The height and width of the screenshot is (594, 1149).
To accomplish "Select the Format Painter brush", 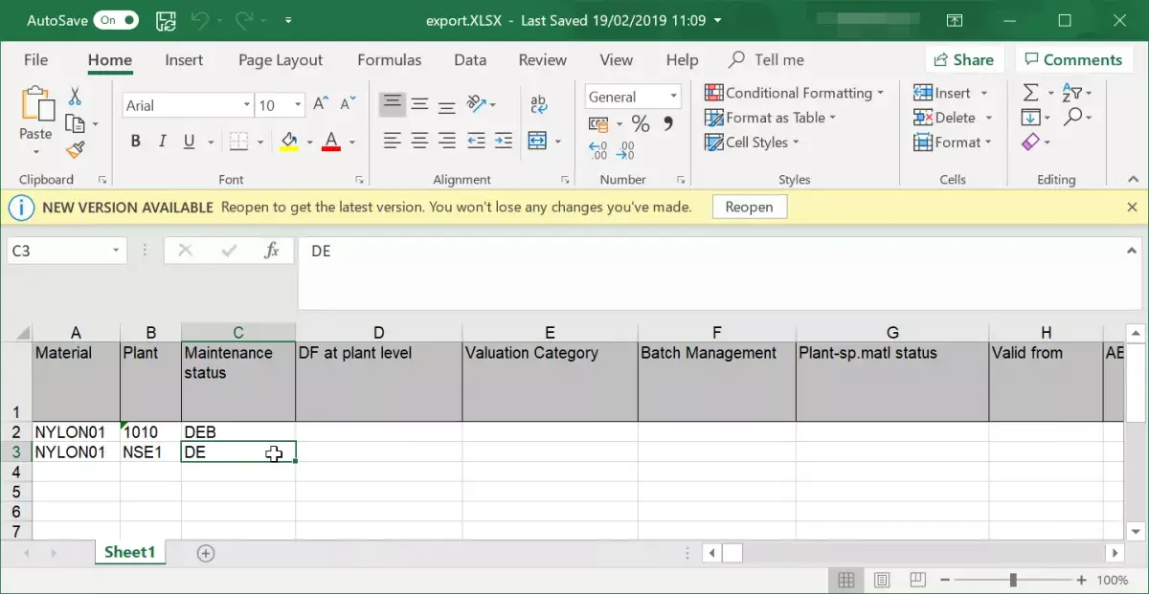I will click(x=75, y=149).
